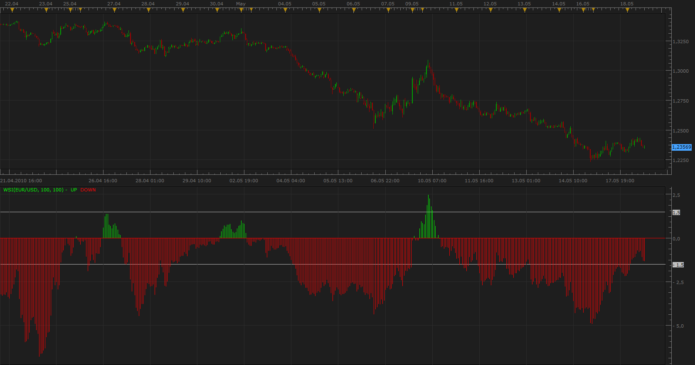Screen dimensions: 695x365
Task: Select the triangle marker below 29.04
Action: 183,10
